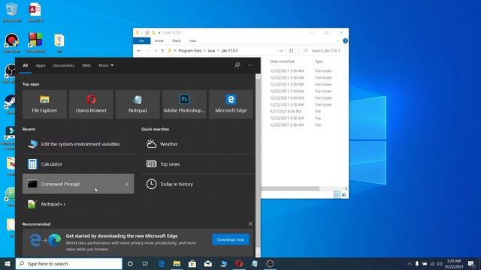Expand Explorer address bar history dropdown
Viewport: 481px width, 270px height.
[281, 50]
